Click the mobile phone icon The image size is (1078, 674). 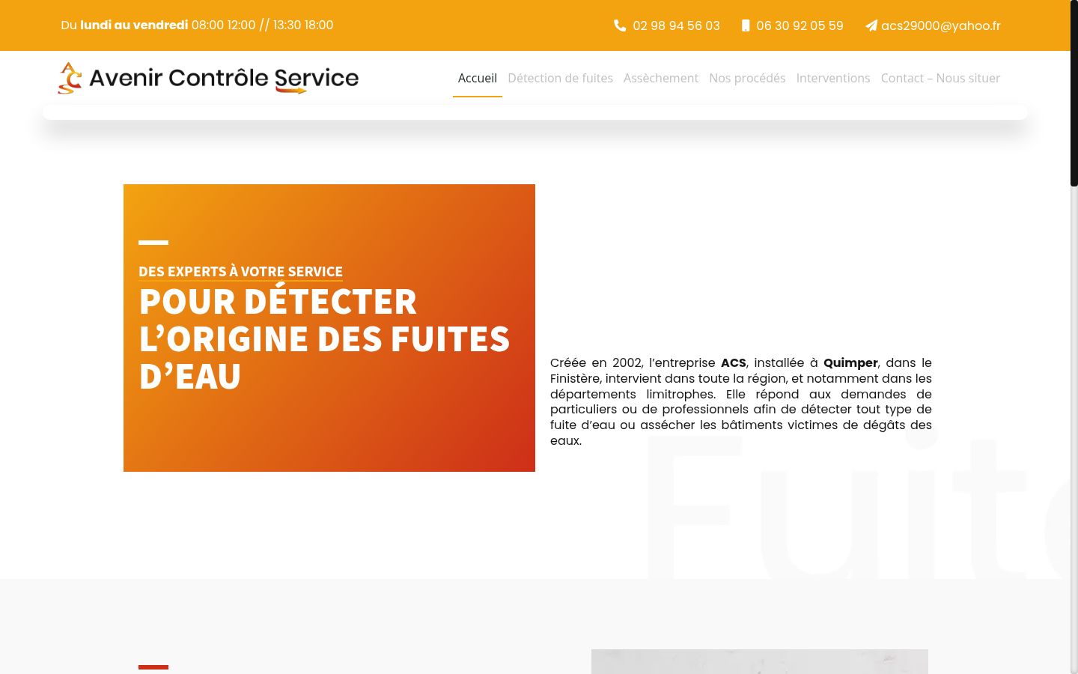pyautogui.click(x=746, y=25)
